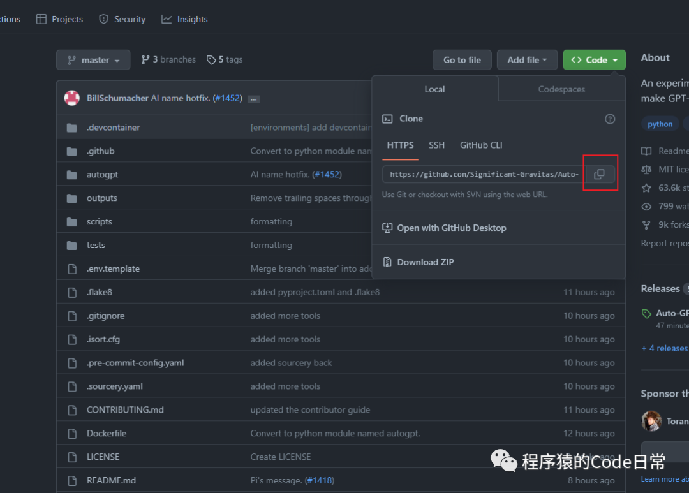The height and width of the screenshot is (493, 689).
Task: Click the scripts folder icon
Action: (72, 221)
